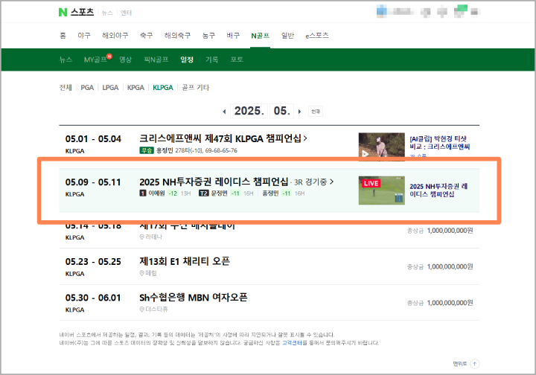Click the 현재 button next to month
This screenshot has height=375, width=536.
point(316,112)
